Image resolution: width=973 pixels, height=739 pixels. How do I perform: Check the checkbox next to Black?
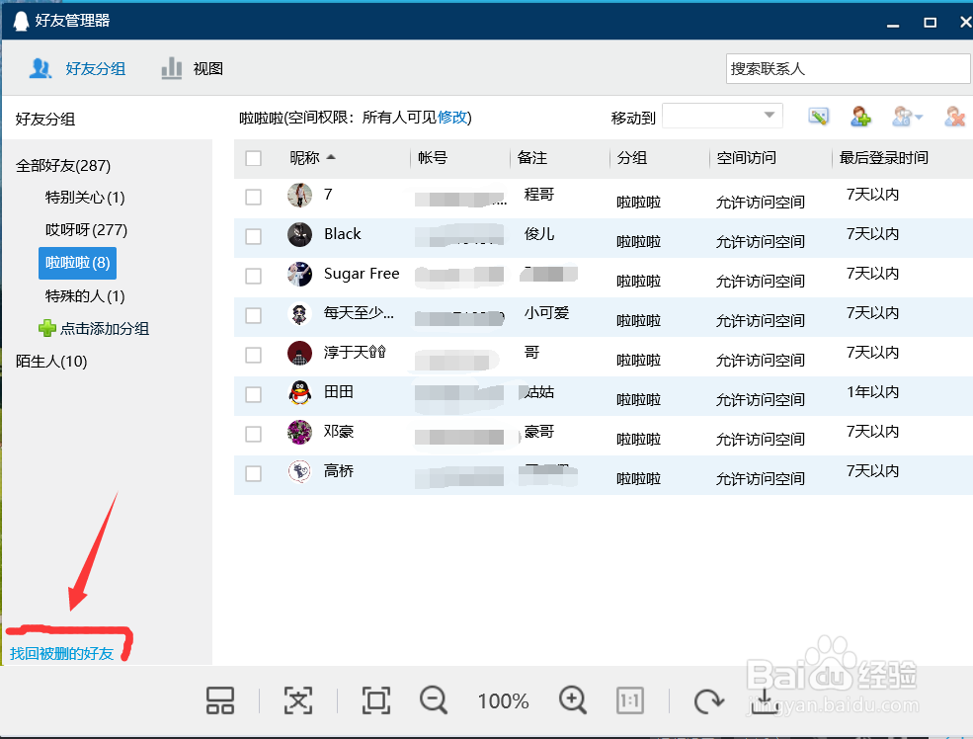click(253, 234)
